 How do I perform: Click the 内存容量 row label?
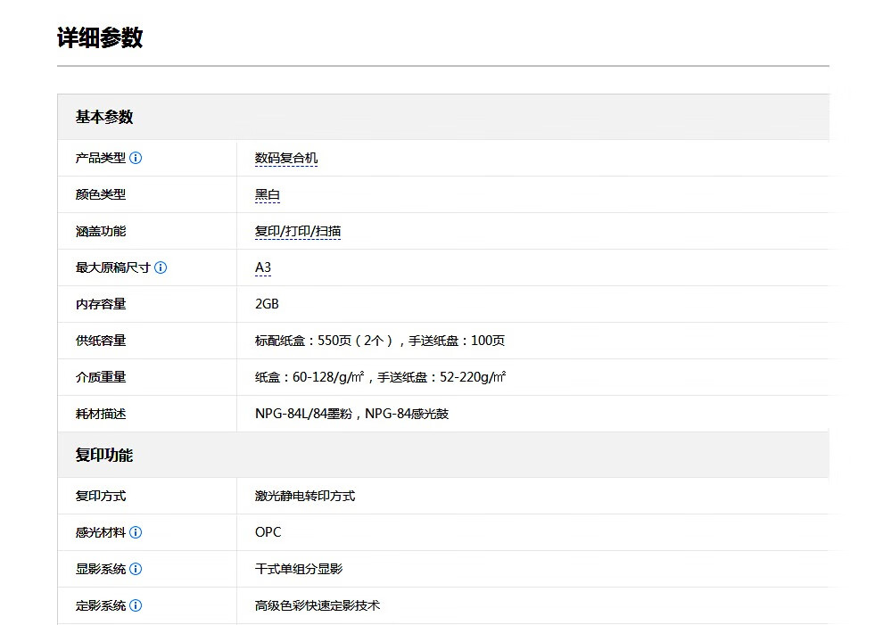click(101, 304)
